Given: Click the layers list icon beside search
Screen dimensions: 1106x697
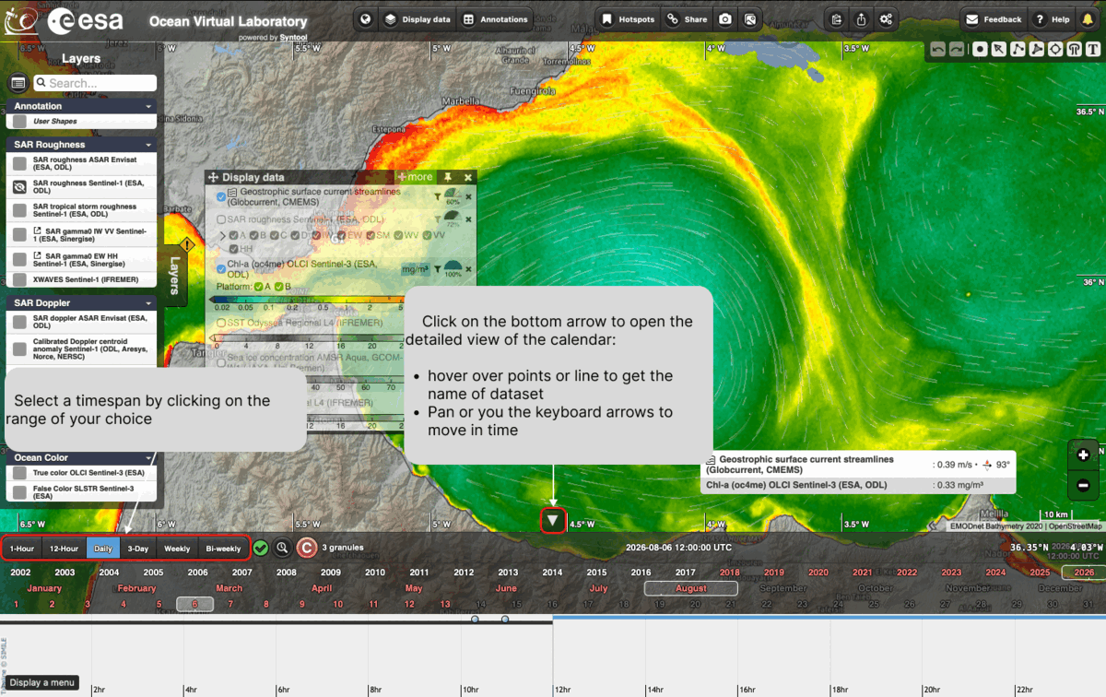Looking at the screenshot, I should 18,83.
